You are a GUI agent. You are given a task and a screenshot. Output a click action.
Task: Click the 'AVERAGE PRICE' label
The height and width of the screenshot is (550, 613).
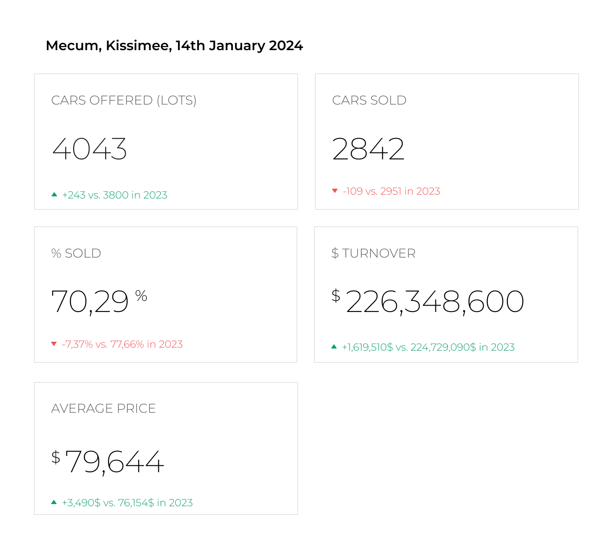[103, 408]
